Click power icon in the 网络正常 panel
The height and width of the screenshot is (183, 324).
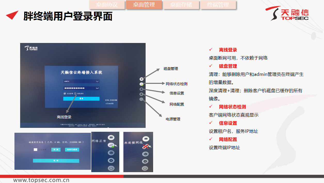pos(111,168)
